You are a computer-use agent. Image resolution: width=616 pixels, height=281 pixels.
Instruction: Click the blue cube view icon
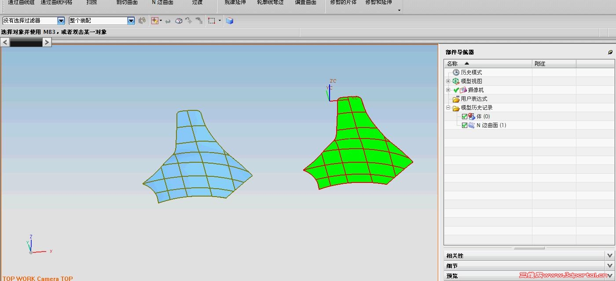click(x=229, y=21)
